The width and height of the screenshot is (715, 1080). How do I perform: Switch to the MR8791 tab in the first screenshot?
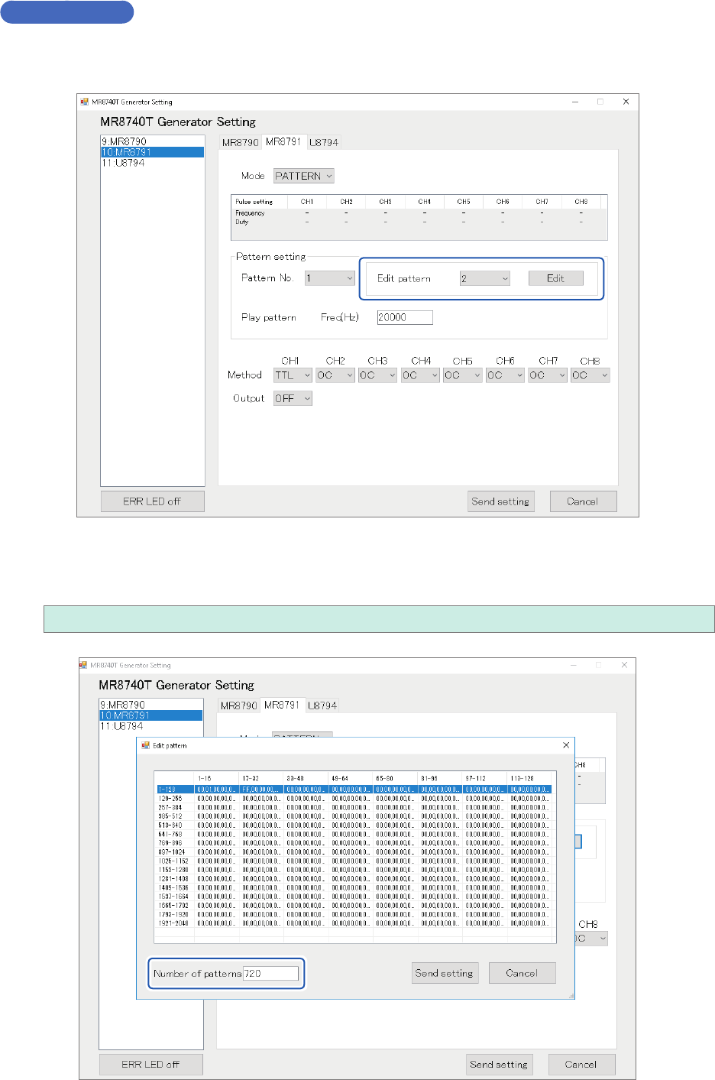283,142
